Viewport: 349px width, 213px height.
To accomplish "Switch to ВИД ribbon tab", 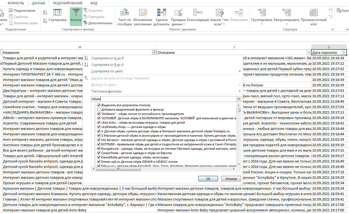I will pos(94,3).
